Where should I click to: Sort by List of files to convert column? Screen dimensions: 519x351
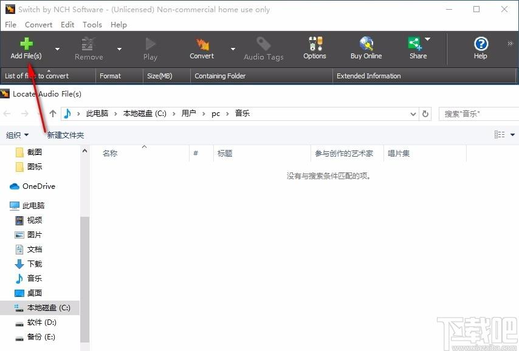point(49,76)
